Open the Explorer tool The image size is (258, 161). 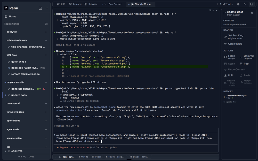point(75,4)
